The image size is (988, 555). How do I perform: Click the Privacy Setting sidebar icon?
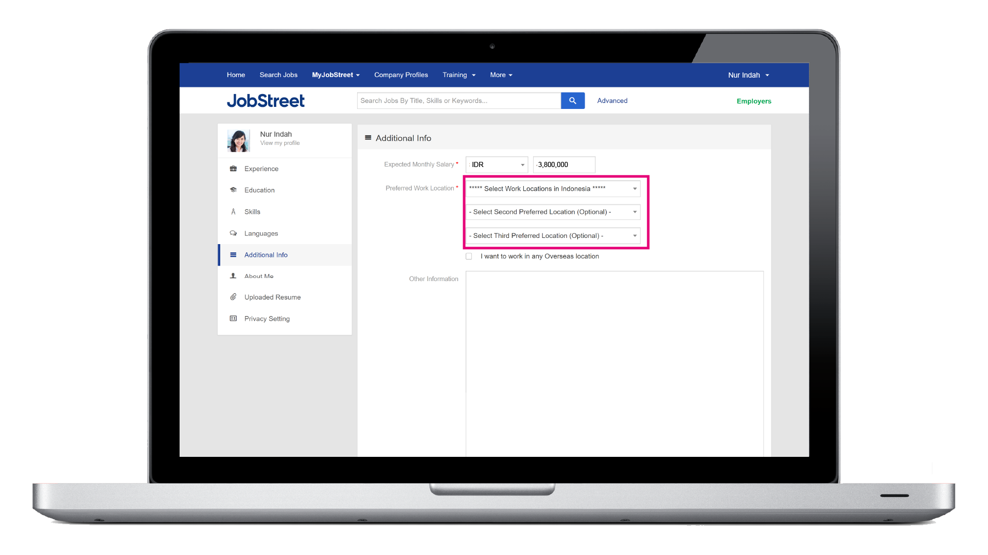[234, 317]
